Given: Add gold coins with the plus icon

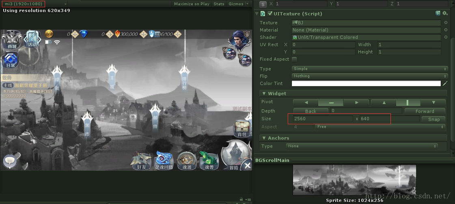Looking at the screenshot, I should point(75,34).
